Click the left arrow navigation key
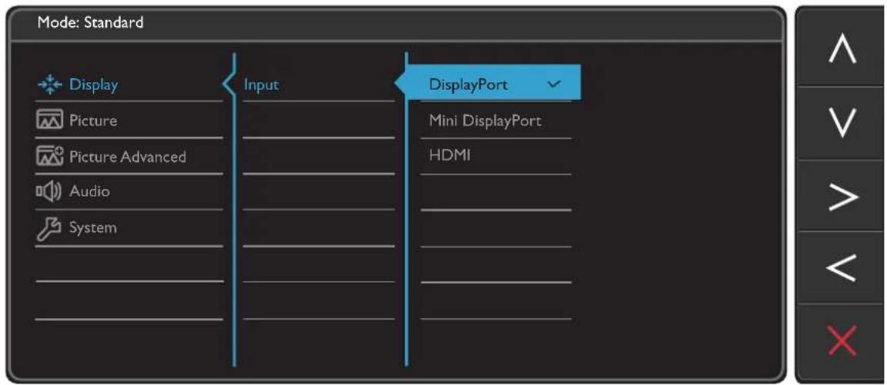 click(x=841, y=267)
